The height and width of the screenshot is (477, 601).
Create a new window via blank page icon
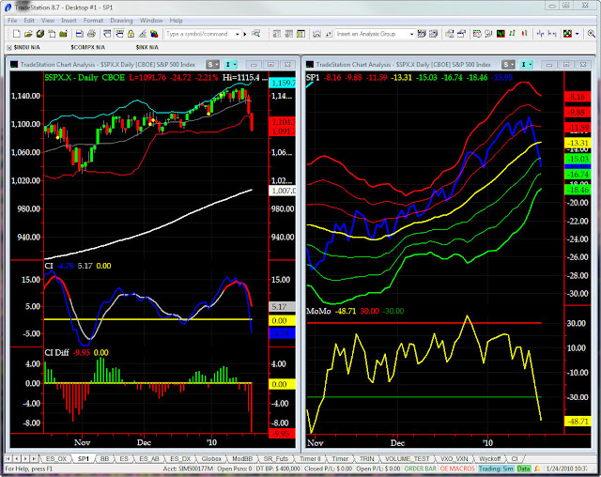(17, 34)
